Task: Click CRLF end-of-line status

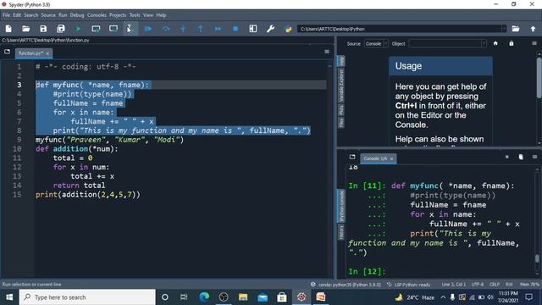Action: pos(495,285)
